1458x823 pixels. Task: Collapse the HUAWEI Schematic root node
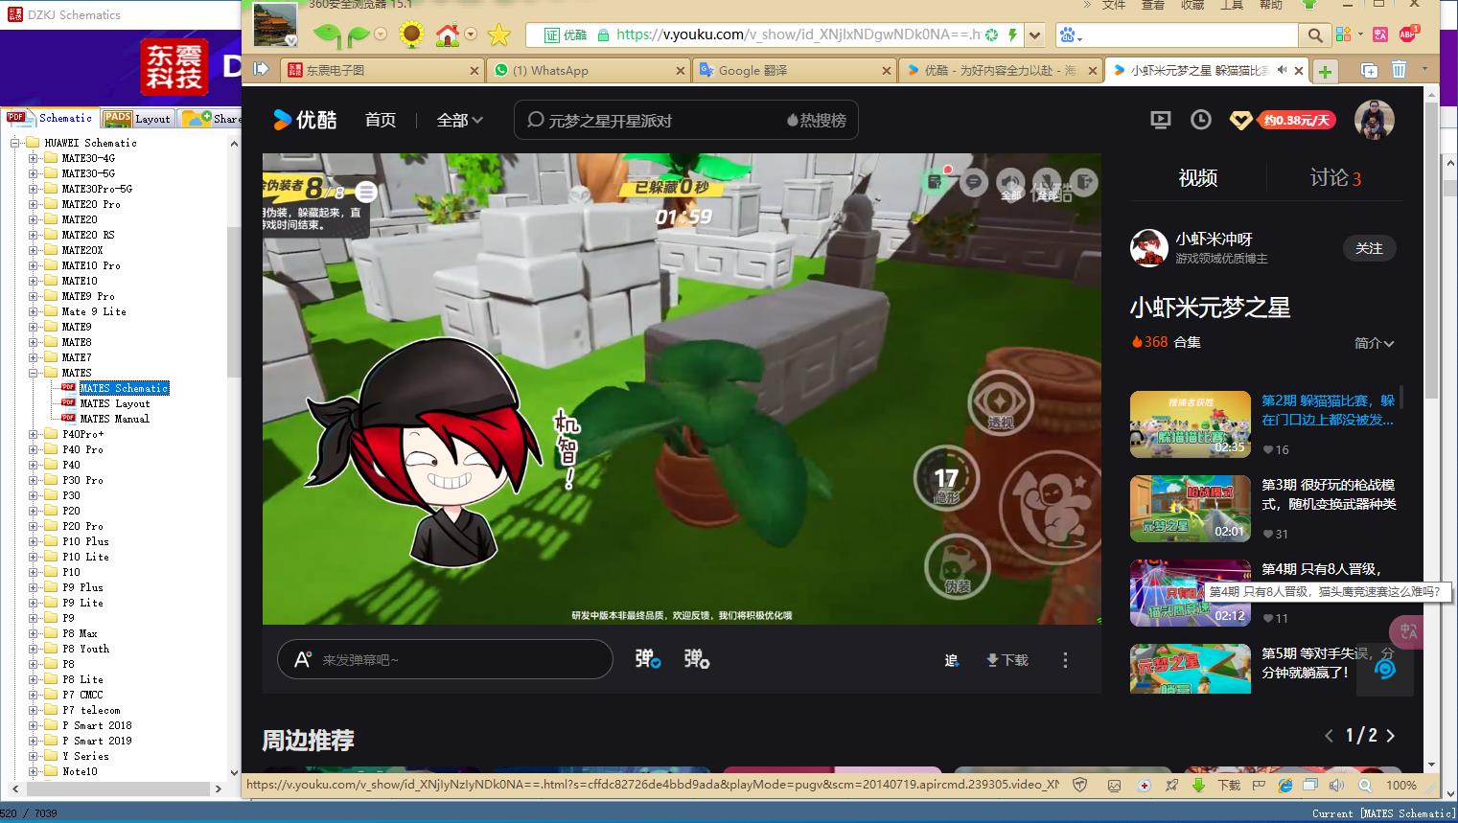[15, 143]
